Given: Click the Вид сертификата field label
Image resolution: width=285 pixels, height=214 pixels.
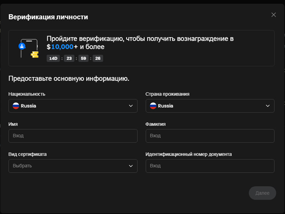Looking at the screenshot, I should tap(27, 154).
